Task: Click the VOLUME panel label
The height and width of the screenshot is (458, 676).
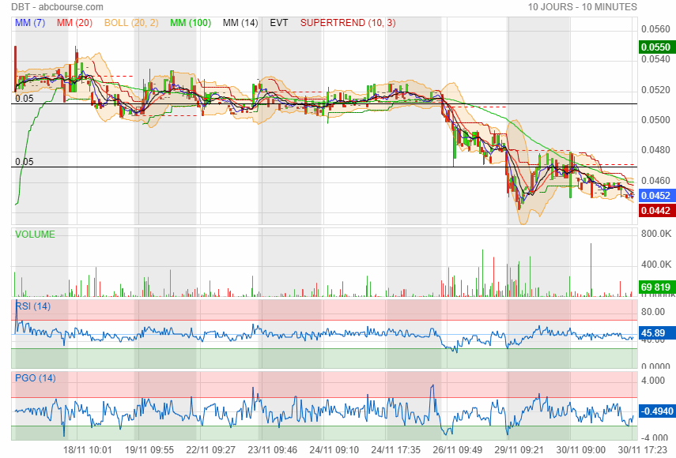Action: point(35,235)
